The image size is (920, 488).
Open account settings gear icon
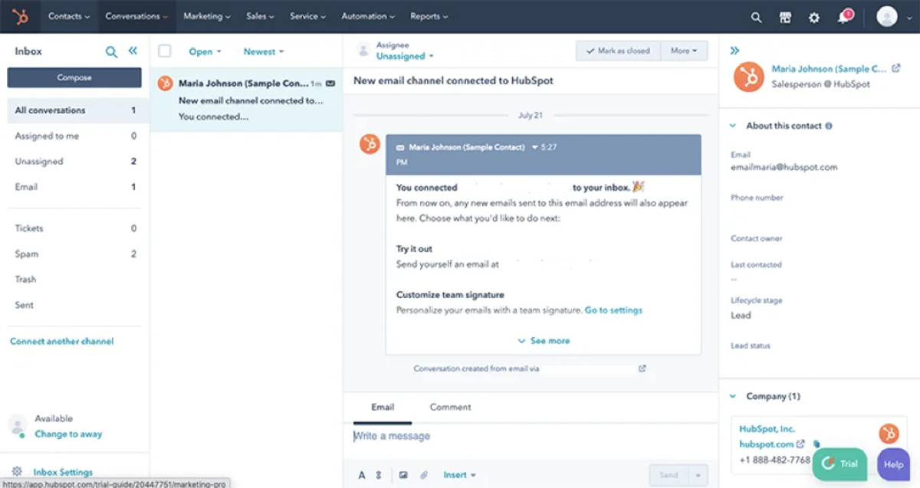tap(814, 17)
